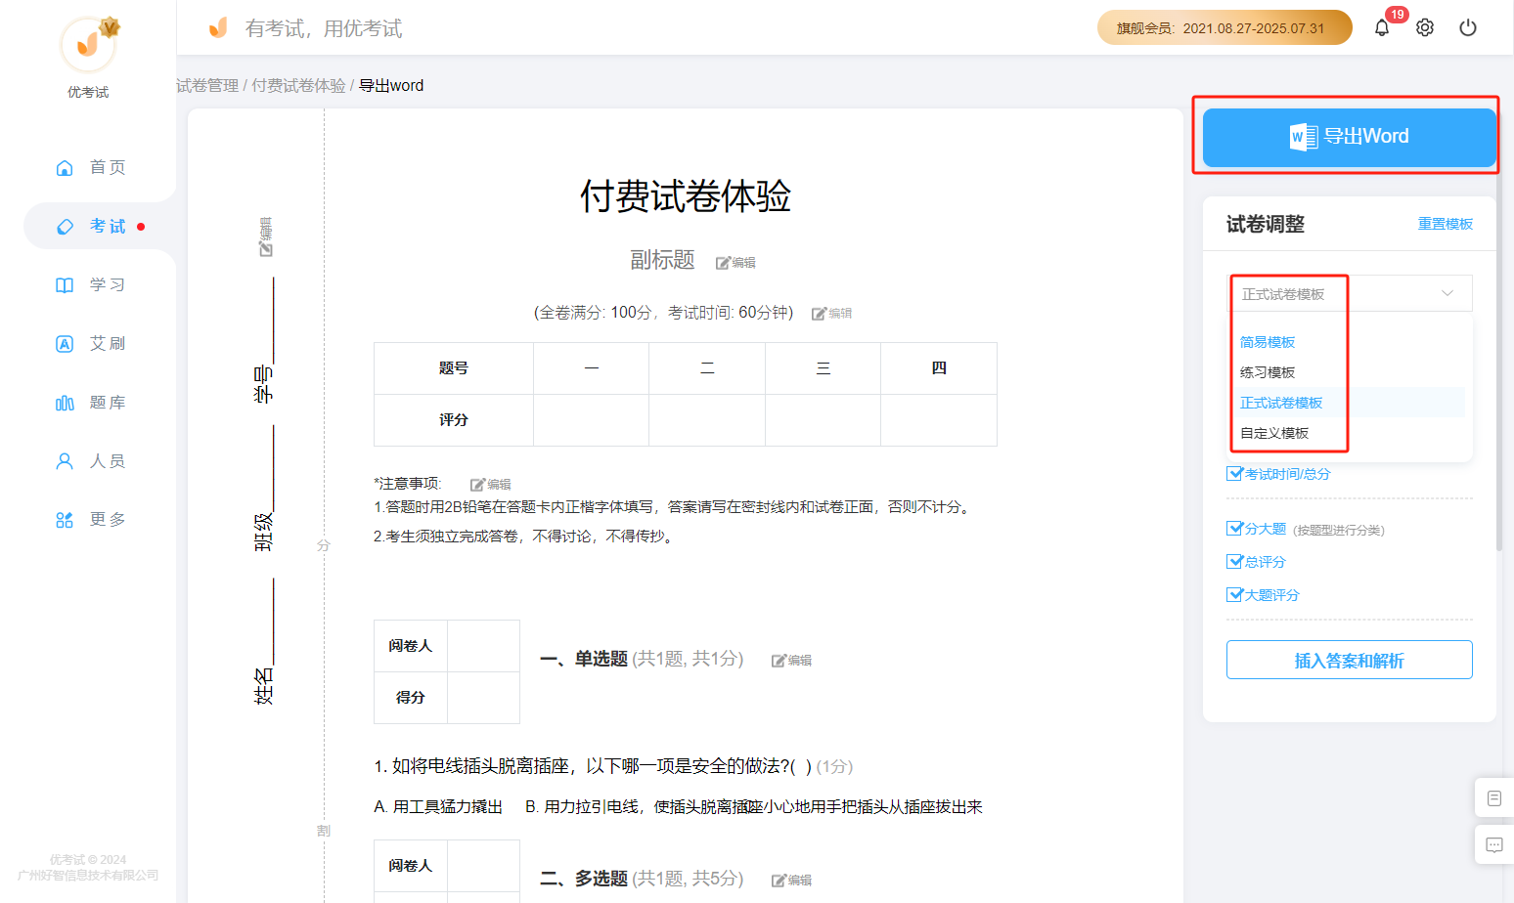Go to 题库 in the sidebar
Image resolution: width=1514 pixels, height=903 pixels.
pyautogui.click(x=108, y=403)
